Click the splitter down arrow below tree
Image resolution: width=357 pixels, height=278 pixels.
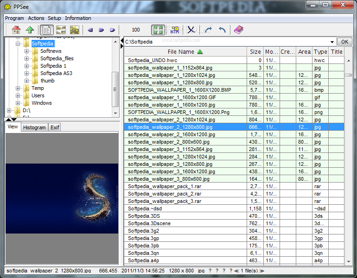[14, 120]
